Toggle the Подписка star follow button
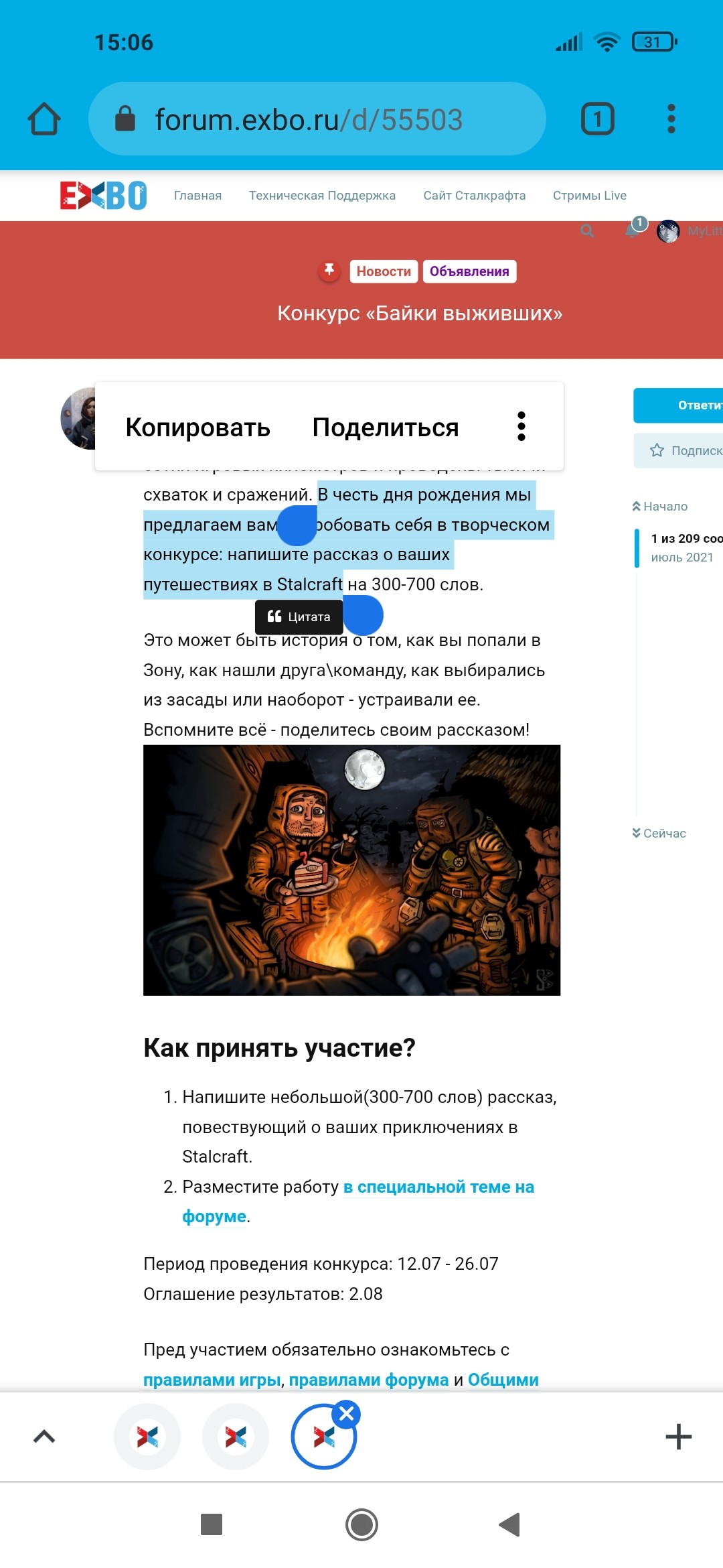723x1568 pixels. click(678, 450)
